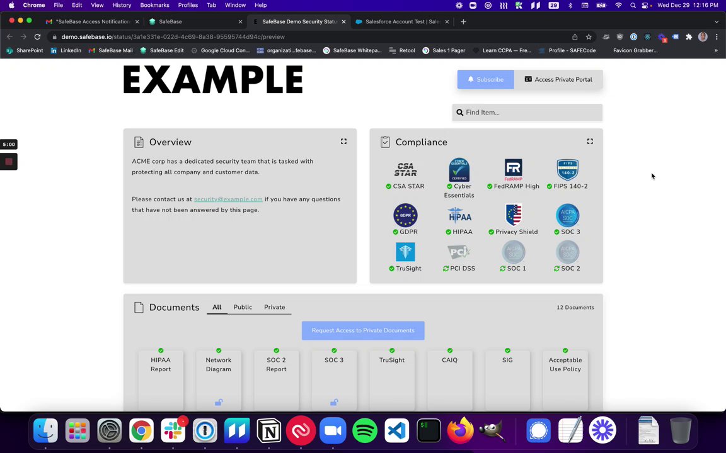This screenshot has height=453, width=726.
Task: Click the lock icon on SOC 3 card
Action: click(x=334, y=402)
